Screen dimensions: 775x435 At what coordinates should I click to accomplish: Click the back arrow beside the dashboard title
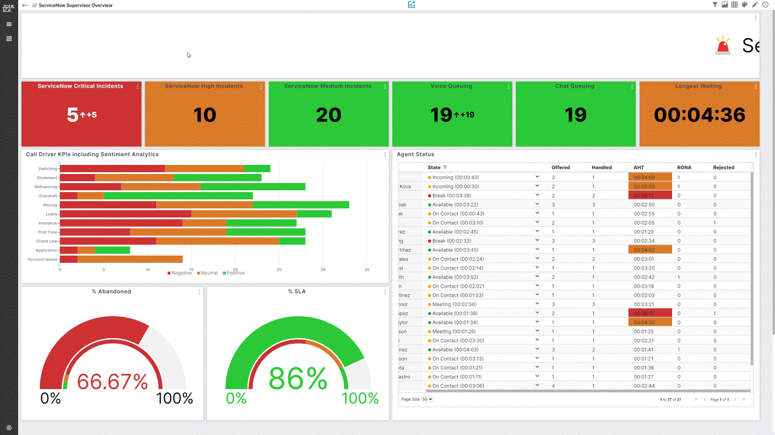tap(25, 5)
